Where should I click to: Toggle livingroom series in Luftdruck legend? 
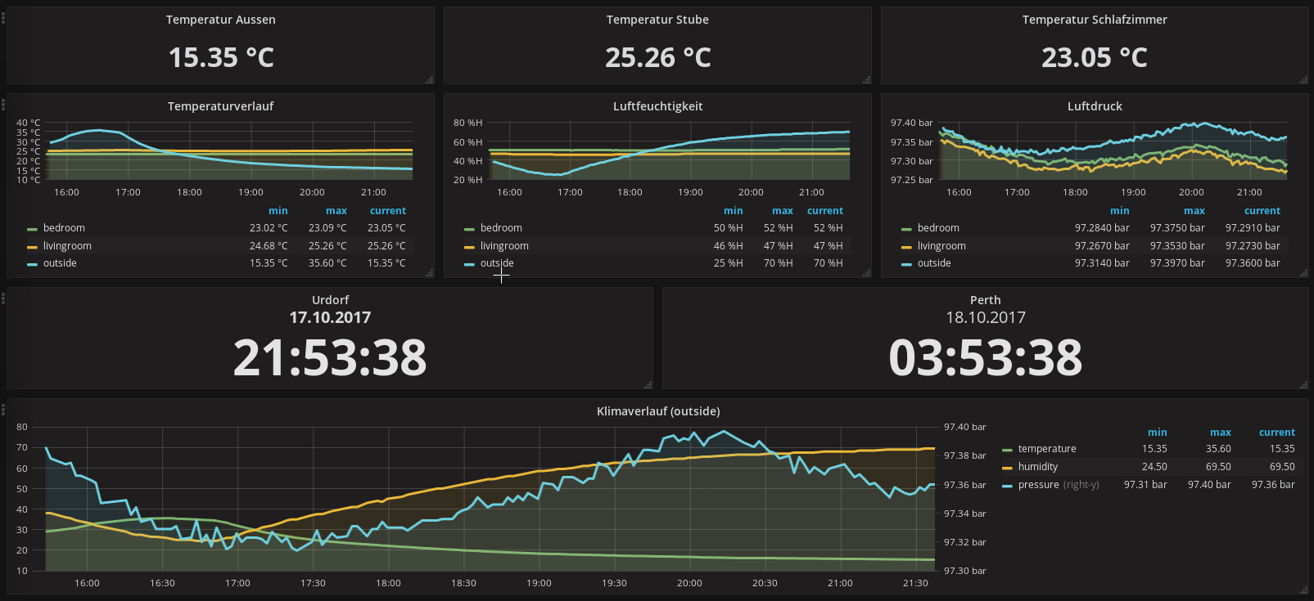pos(941,246)
